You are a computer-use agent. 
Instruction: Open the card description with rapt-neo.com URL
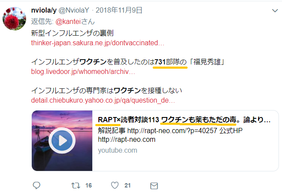pyautogui.click(x=170, y=135)
